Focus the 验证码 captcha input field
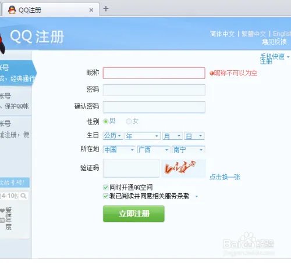This screenshot has width=291, height=263. [131, 168]
